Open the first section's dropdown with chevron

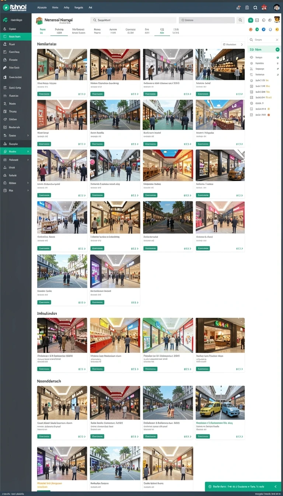coord(233,44)
